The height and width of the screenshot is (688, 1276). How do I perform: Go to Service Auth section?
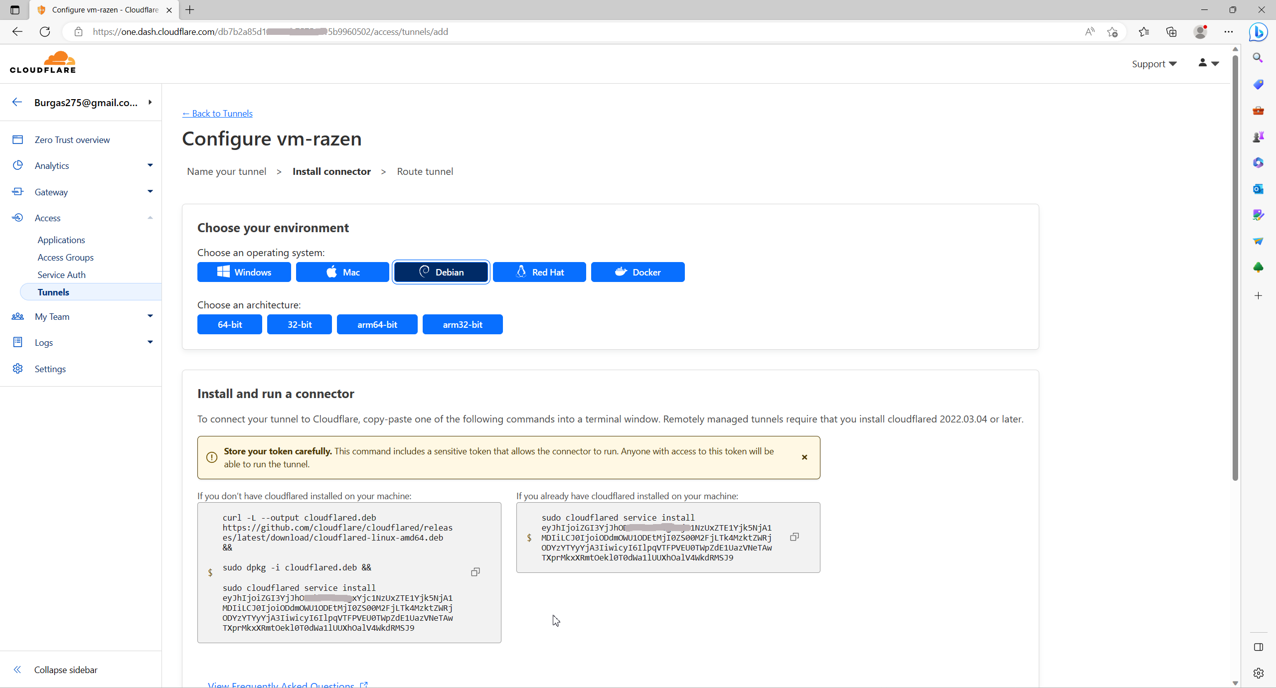coord(61,275)
